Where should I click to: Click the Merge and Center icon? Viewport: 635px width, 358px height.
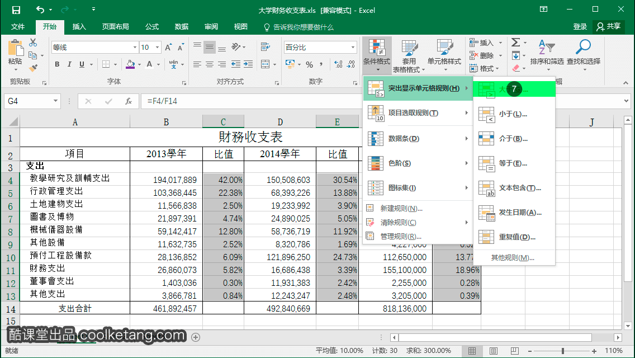pos(266,64)
